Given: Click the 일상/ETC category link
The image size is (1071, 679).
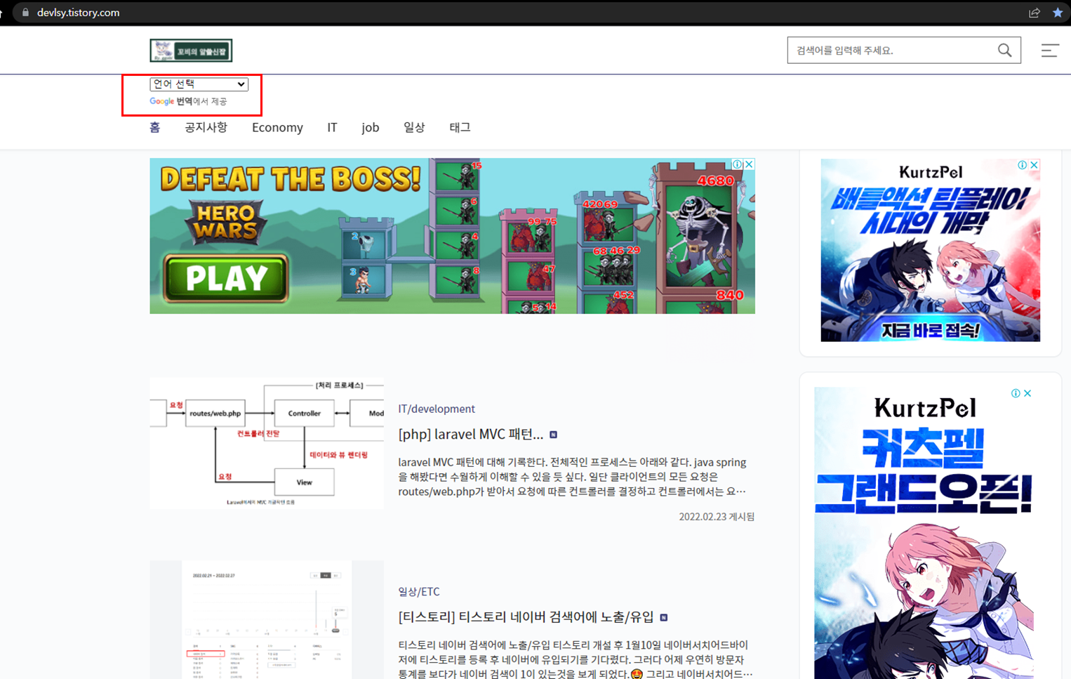Looking at the screenshot, I should click(419, 591).
